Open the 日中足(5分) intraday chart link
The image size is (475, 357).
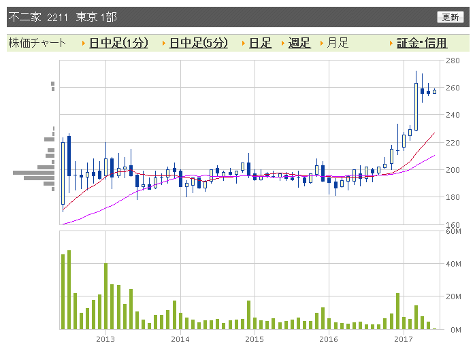199,43
